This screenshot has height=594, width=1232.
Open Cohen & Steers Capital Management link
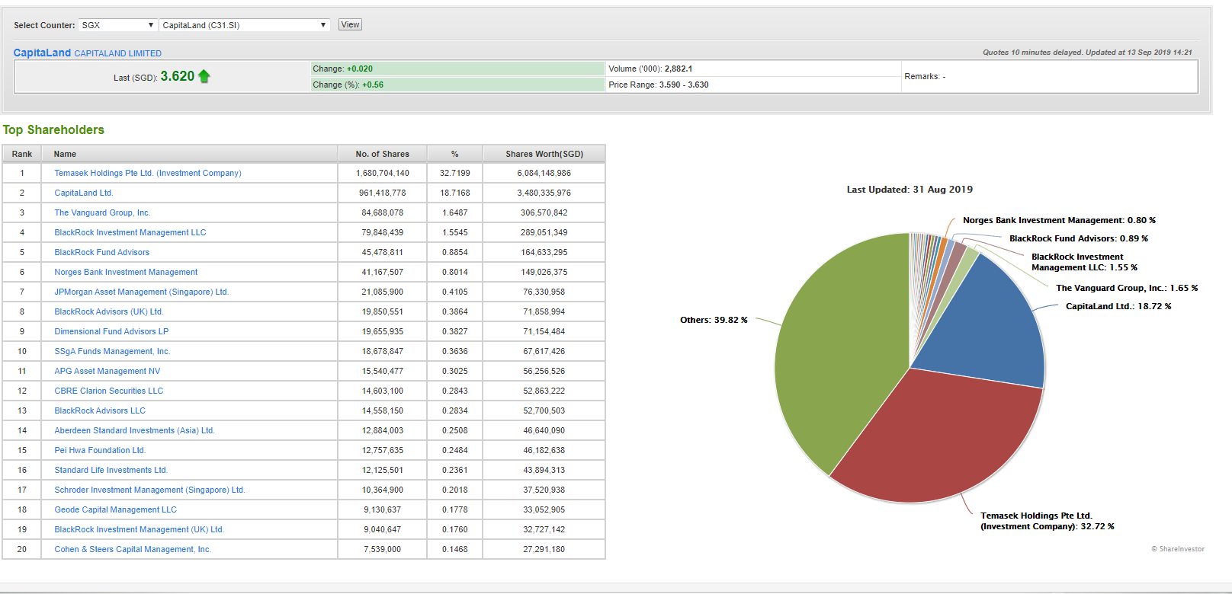[x=133, y=549]
